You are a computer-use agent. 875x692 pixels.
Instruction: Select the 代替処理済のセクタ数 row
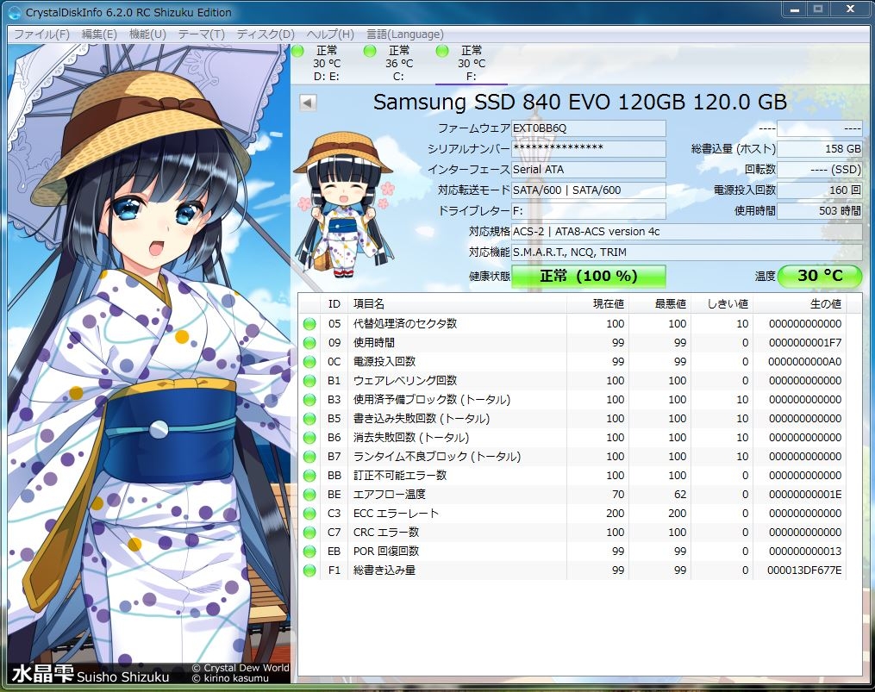click(572, 324)
